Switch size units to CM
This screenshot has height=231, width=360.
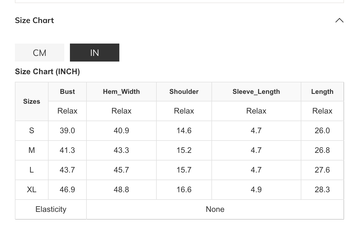40,53
